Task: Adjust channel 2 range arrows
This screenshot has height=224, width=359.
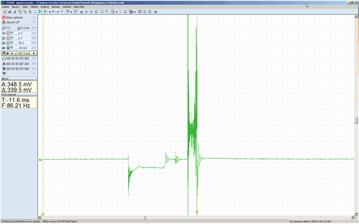Action: pyautogui.click(x=34, y=38)
